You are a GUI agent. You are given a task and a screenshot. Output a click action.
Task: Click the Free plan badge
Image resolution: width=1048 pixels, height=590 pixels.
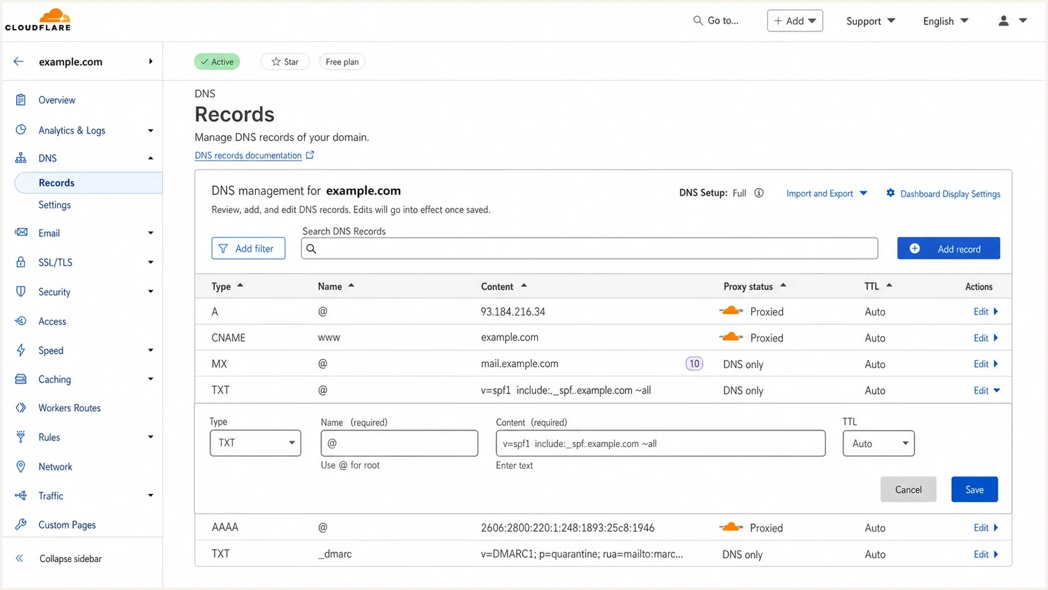[x=342, y=61]
